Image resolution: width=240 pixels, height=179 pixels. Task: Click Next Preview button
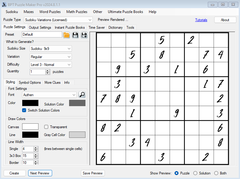40,173
